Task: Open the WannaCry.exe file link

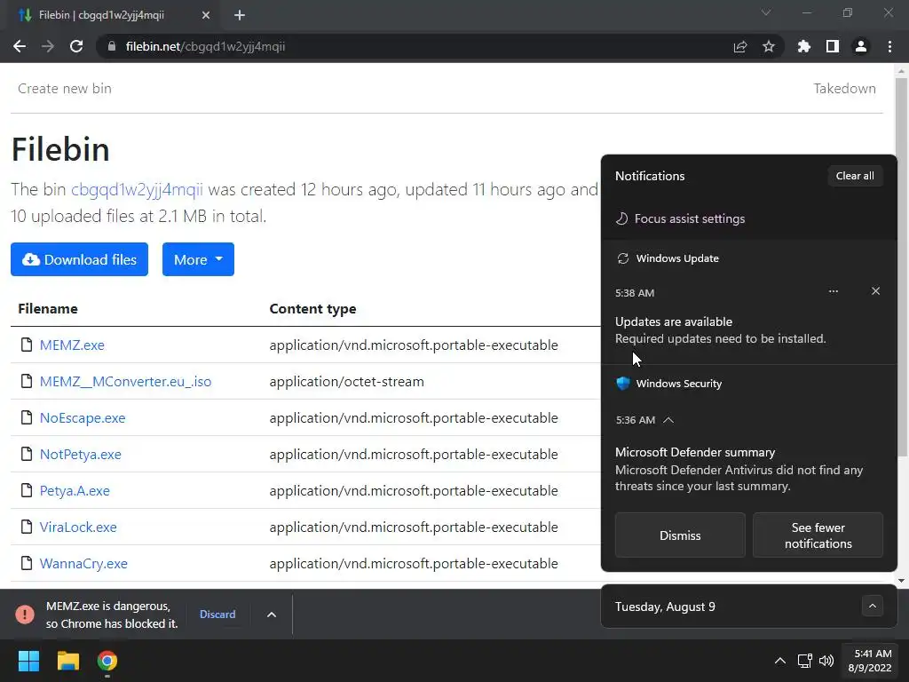Action: [x=83, y=563]
